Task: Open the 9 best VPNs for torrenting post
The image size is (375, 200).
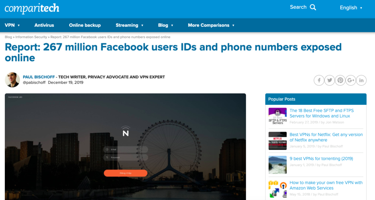Action: point(321,158)
